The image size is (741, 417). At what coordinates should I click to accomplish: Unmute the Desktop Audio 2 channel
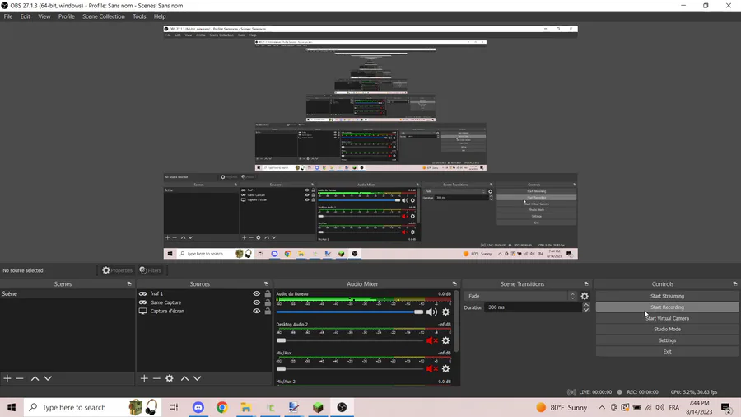click(x=431, y=340)
